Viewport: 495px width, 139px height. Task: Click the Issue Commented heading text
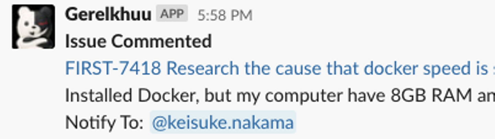[138, 42]
